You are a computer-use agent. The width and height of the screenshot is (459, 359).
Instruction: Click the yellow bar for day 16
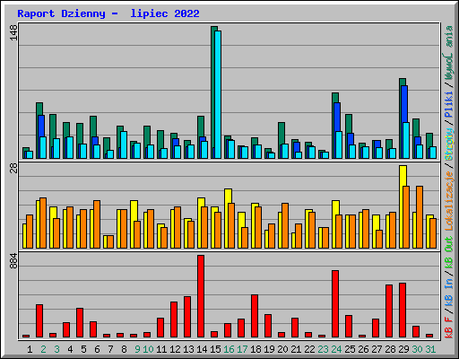tap(227, 218)
